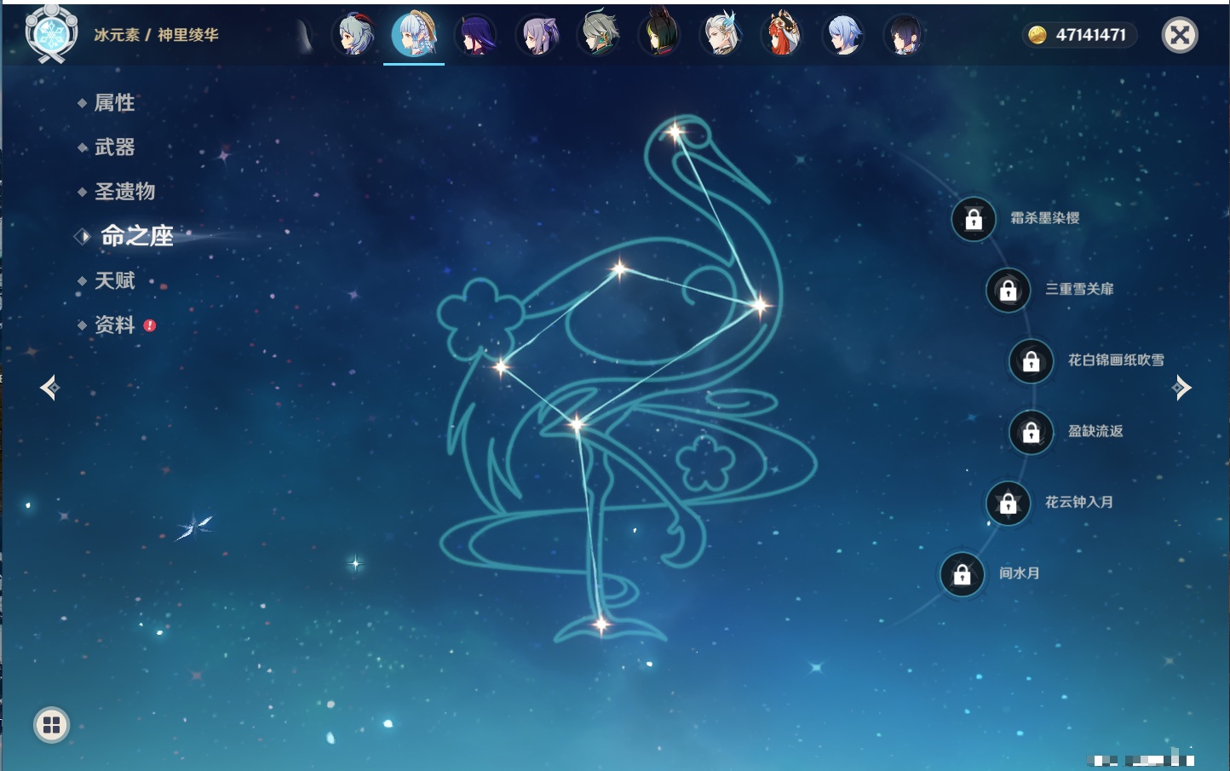Screen dimensions: 1230x771
Task: Choose the dark-green-haired avatar with tall ears
Action: point(660,35)
